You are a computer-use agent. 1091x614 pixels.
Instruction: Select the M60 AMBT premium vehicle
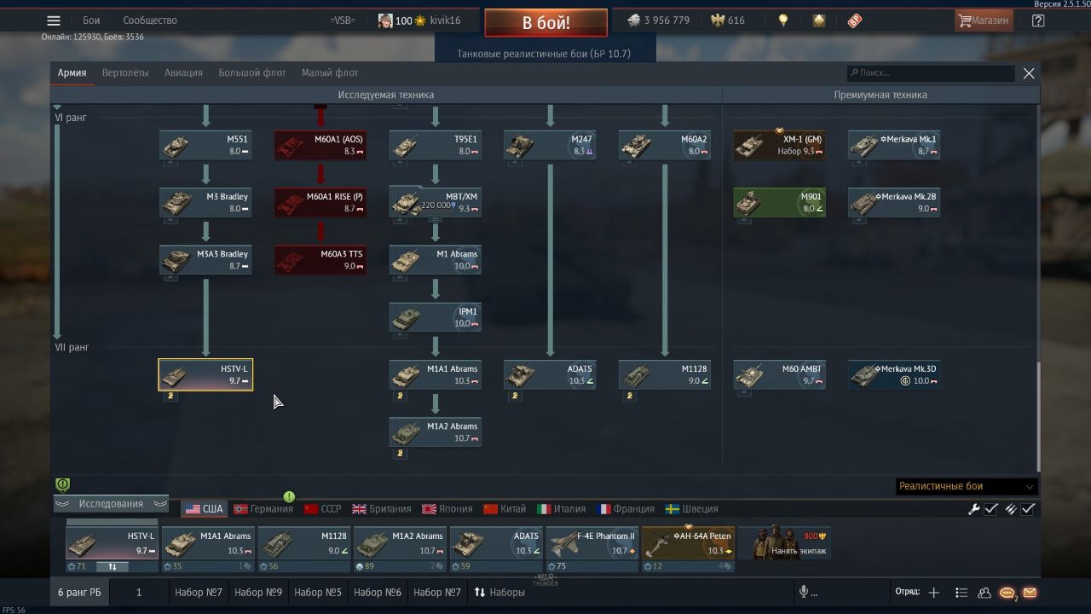(780, 374)
